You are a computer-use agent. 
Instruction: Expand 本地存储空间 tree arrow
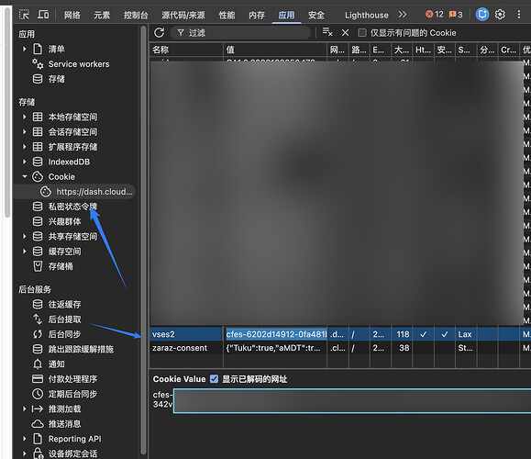pos(25,117)
